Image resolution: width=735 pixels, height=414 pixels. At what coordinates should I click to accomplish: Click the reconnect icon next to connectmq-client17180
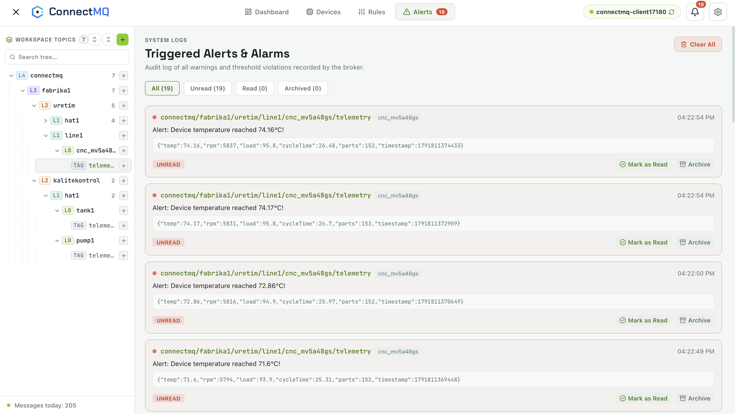tap(672, 12)
